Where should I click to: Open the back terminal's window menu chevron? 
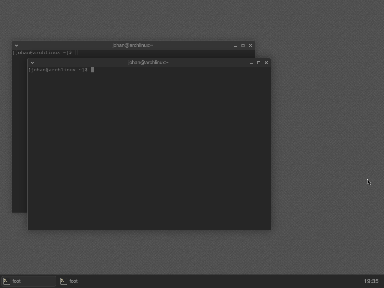tap(16, 45)
